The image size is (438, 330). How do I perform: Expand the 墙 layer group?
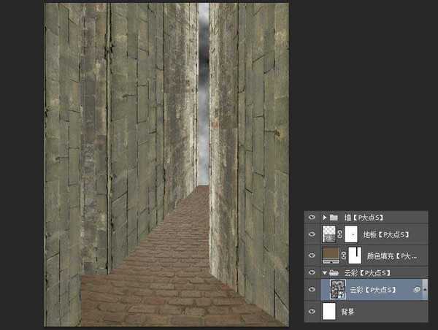click(324, 217)
